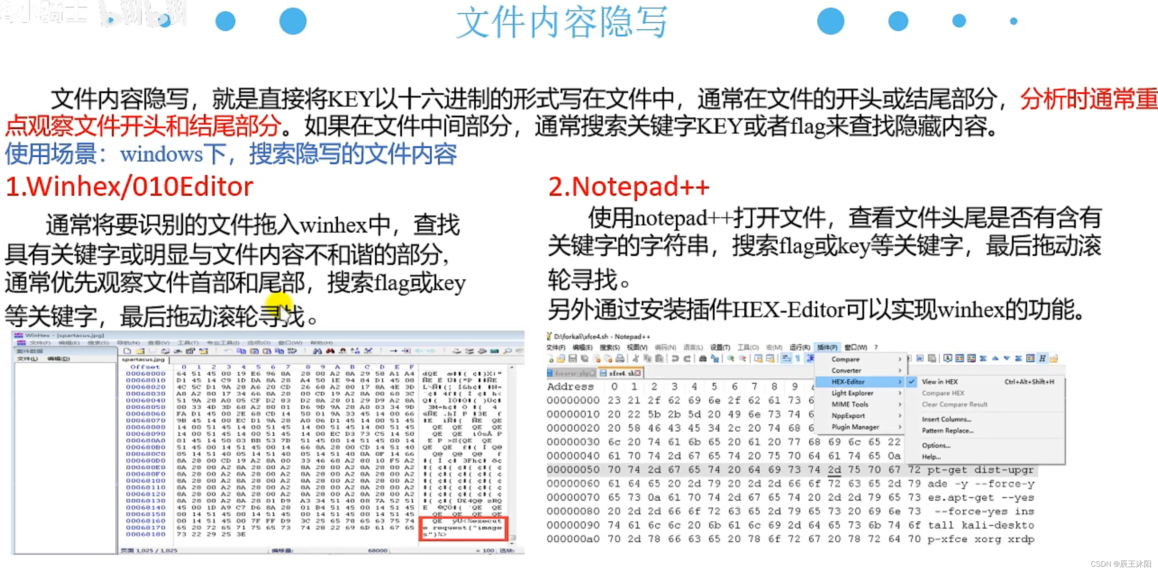Open the 文件(F) menu in Notepad++
1158x572 pixels.
(x=556, y=348)
